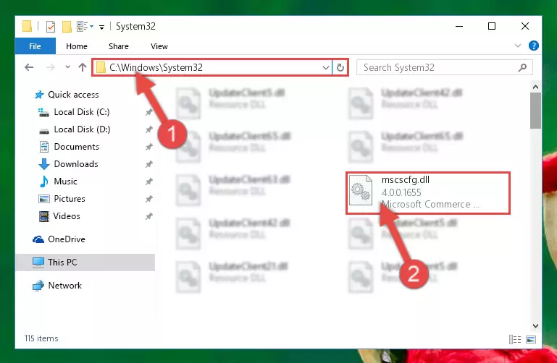557x363 pixels.
Task: Expand the ribbon with the chevron
Action: tap(518, 46)
